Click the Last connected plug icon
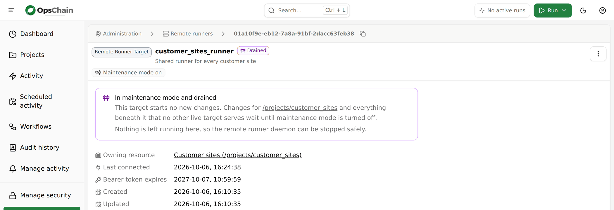Image resolution: width=614 pixels, height=210 pixels. click(98, 168)
